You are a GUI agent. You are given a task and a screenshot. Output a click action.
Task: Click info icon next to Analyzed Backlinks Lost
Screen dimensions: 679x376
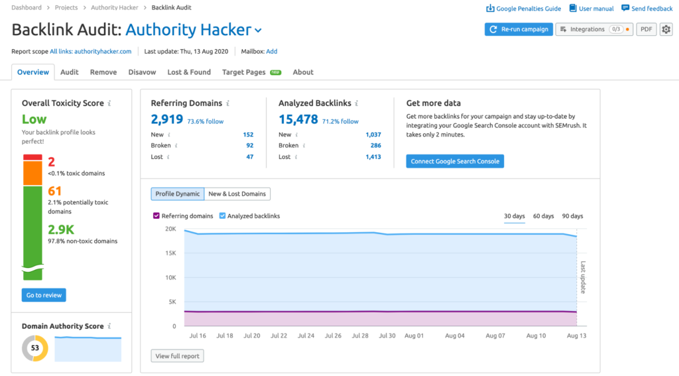296,157
